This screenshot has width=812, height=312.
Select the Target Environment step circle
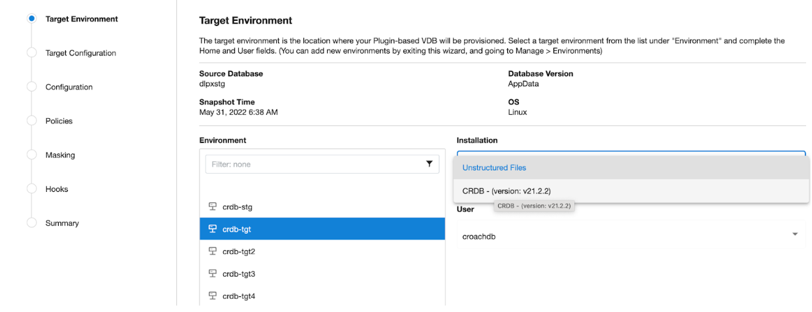[x=31, y=19]
